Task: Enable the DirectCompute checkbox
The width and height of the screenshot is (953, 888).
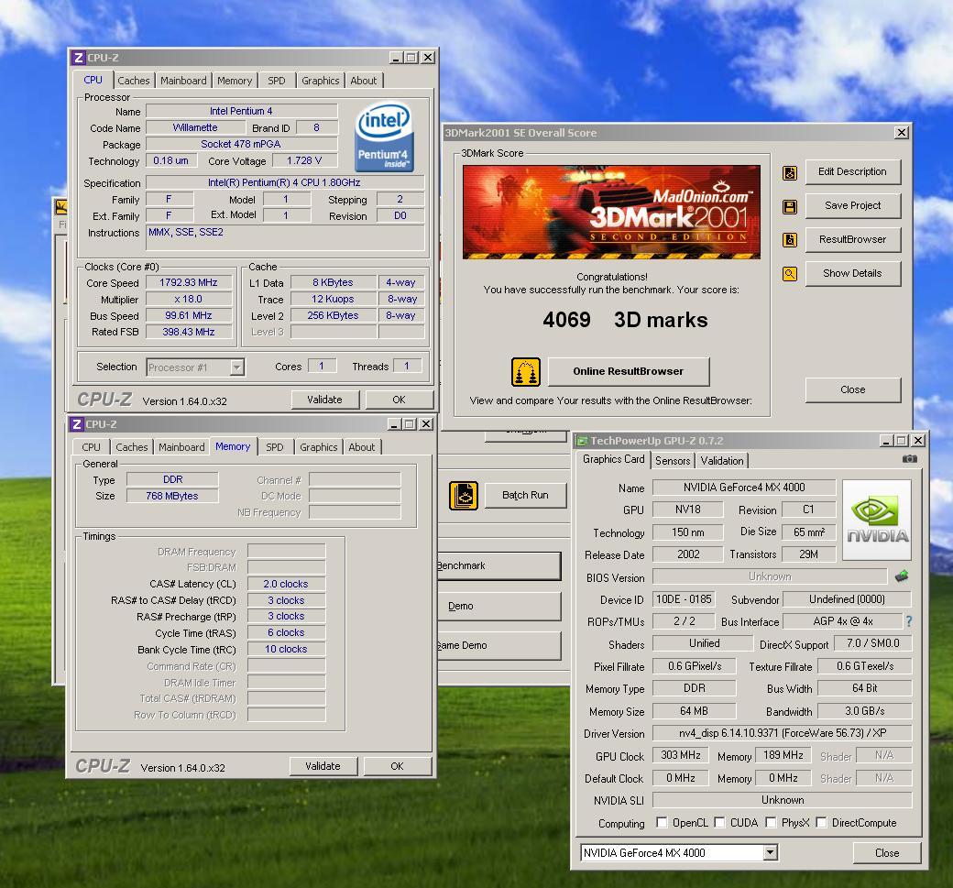Action: (x=821, y=822)
